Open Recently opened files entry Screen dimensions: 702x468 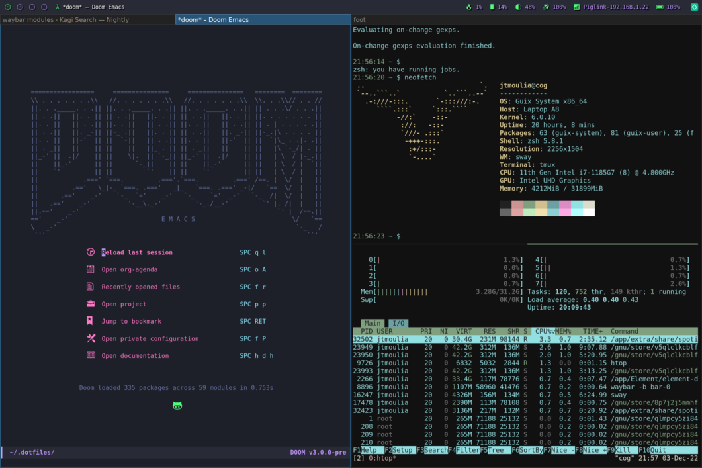(140, 287)
